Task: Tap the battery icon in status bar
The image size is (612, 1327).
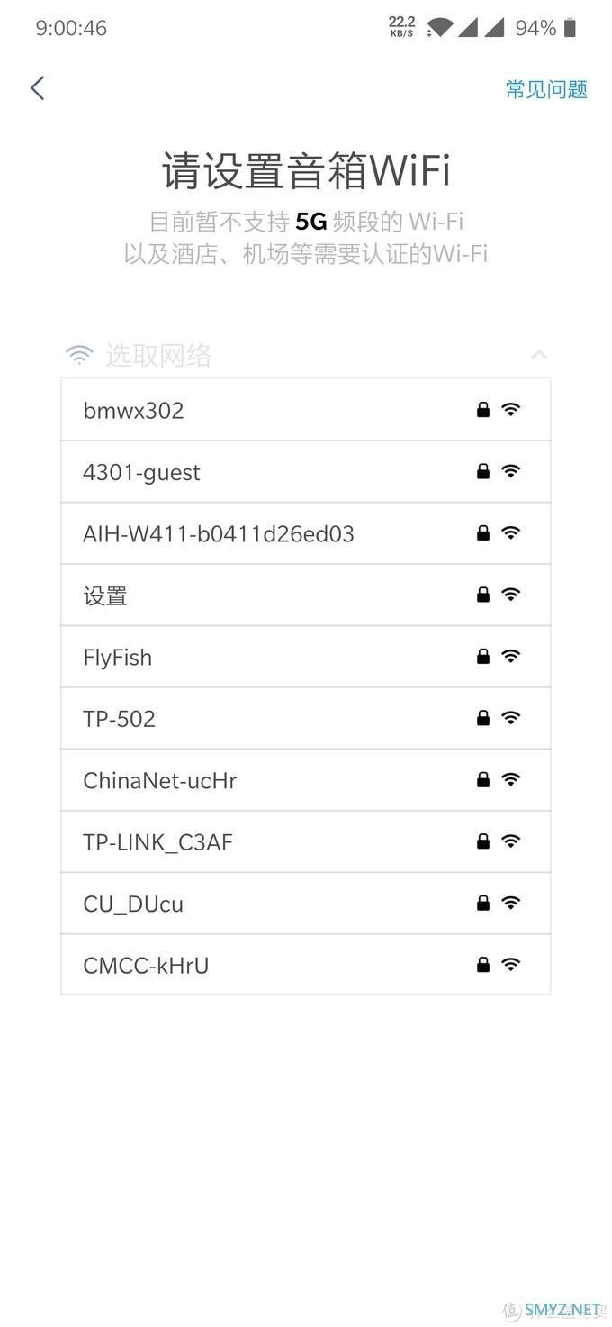Action: coord(570,28)
